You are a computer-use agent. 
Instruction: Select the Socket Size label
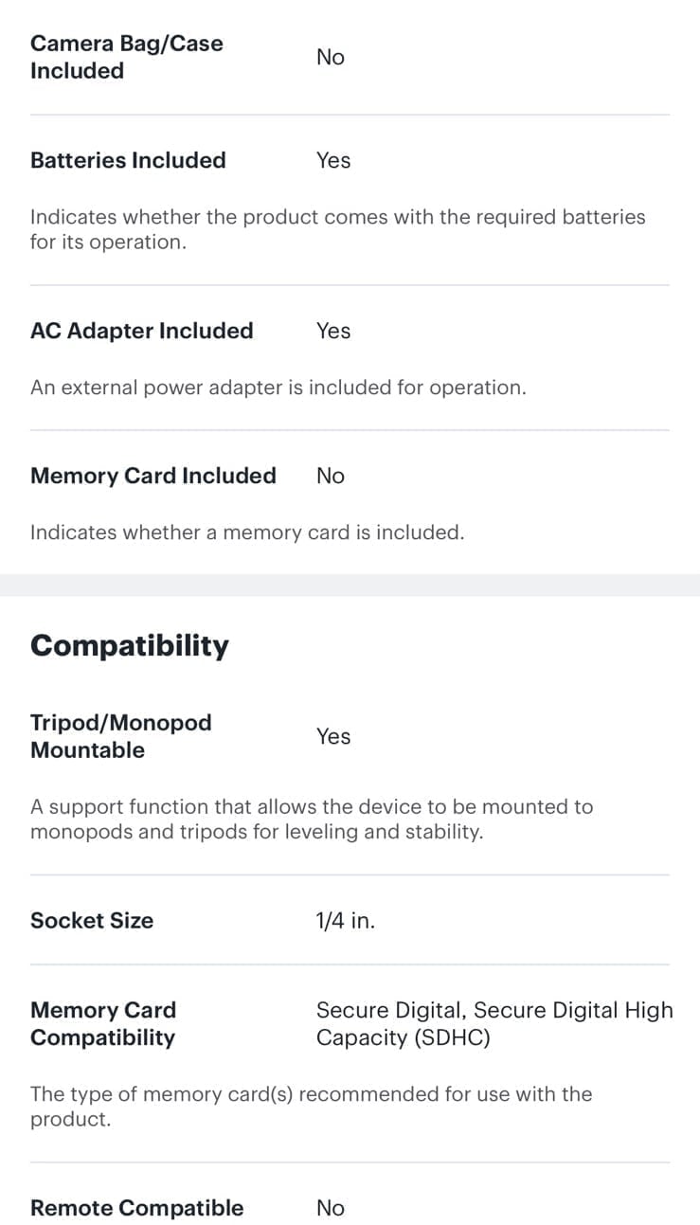click(x=92, y=920)
